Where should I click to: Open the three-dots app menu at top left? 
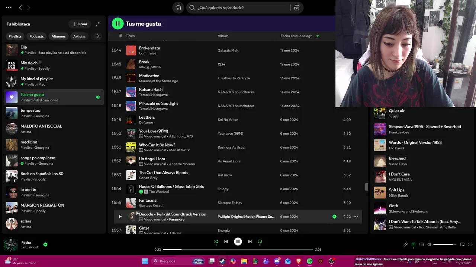[9, 8]
